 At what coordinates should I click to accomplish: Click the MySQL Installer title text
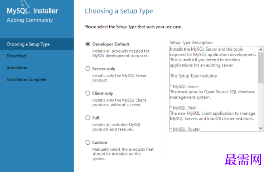coord(32,11)
